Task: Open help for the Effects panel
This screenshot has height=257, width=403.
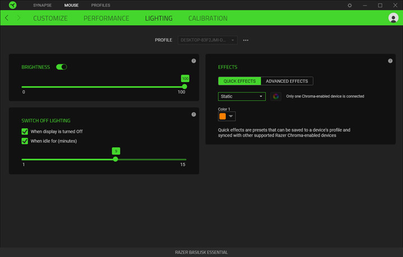Action: (x=390, y=61)
